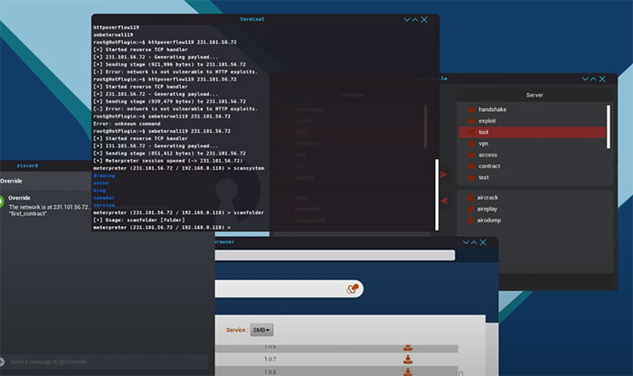
Task: Maximize the browser window with up chevron
Action: point(474,242)
